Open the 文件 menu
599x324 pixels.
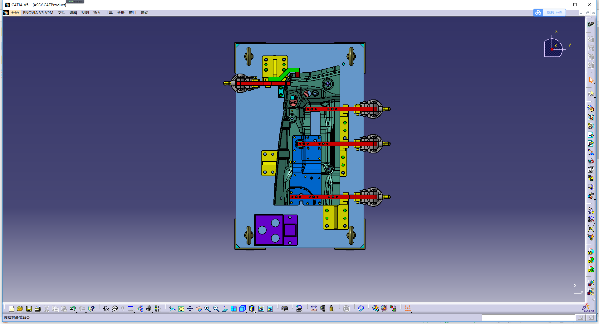61,13
